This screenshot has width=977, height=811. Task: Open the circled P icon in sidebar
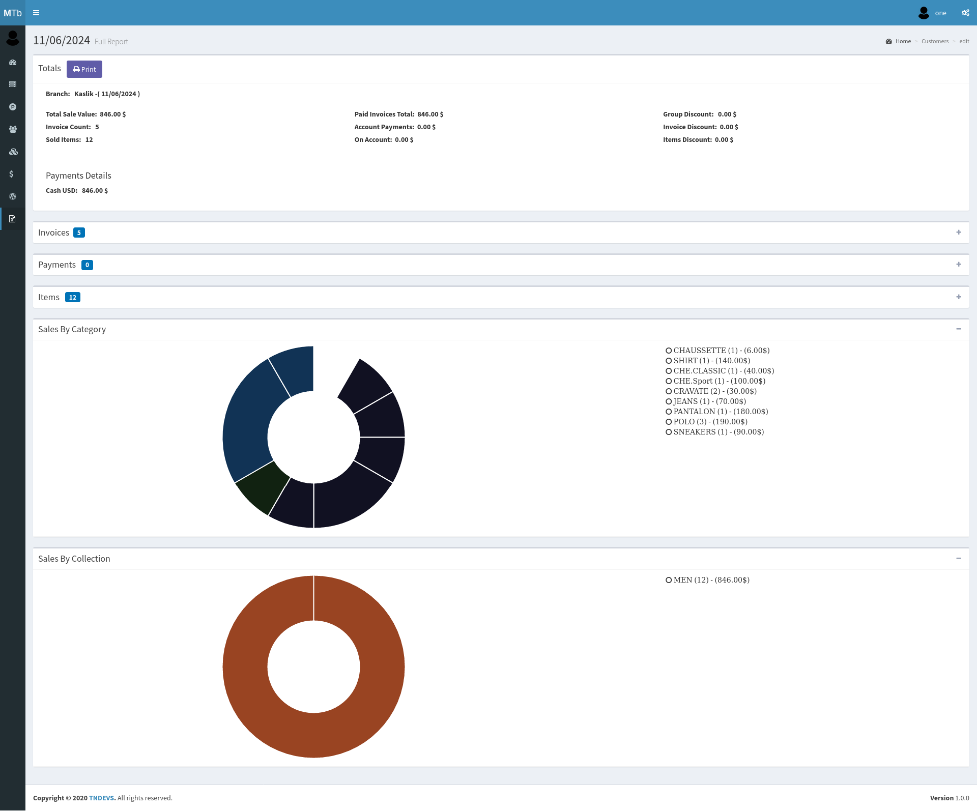pos(13,107)
